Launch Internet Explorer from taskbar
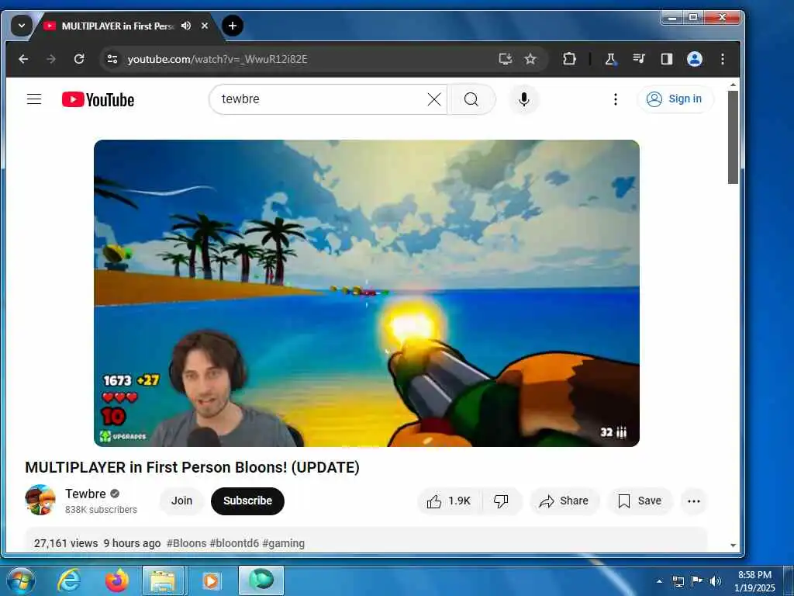Image resolution: width=794 pixels, height=596 pixels. [69, 580]
